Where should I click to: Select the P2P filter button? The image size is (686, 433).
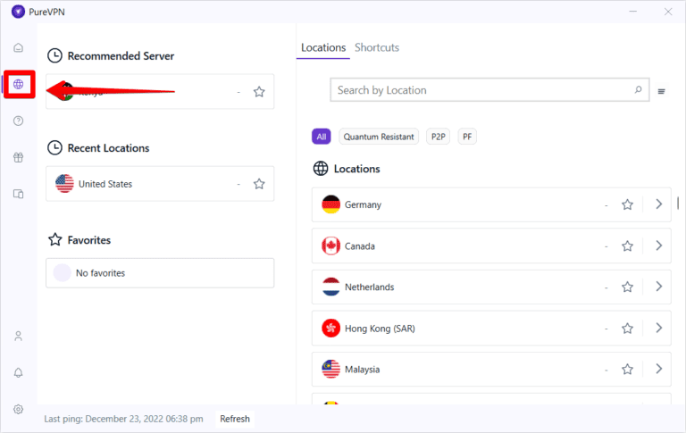(x=438, y=137)
